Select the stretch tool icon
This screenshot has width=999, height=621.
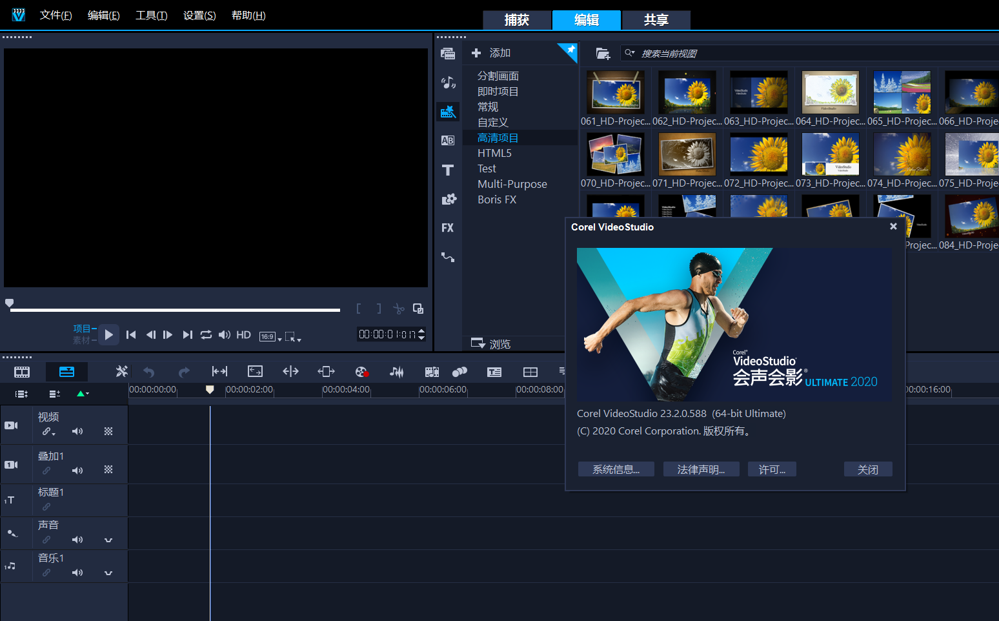[255, 371]
